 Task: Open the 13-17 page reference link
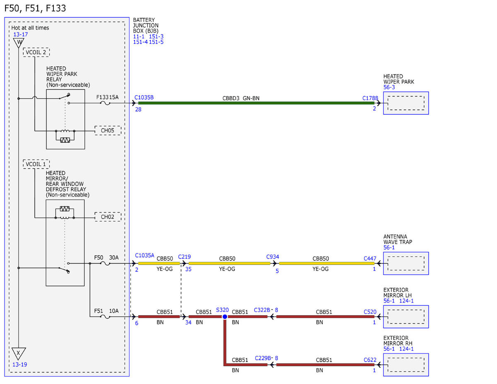point(20,34)
